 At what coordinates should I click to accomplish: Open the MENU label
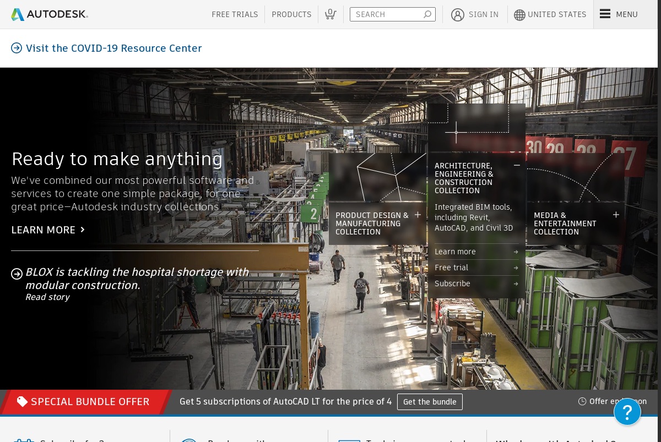point(627,14)
